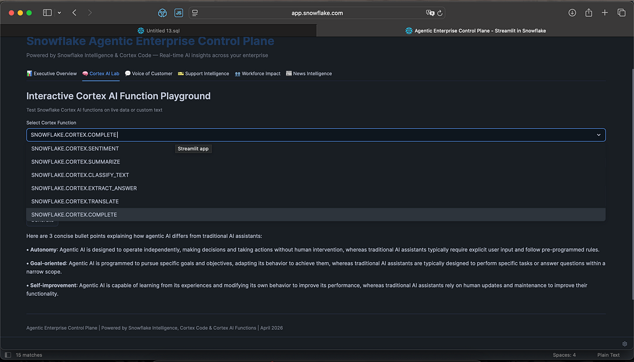Change the Plain Text language mode
This screenshot has width=634, height=362.
[608, 355]
